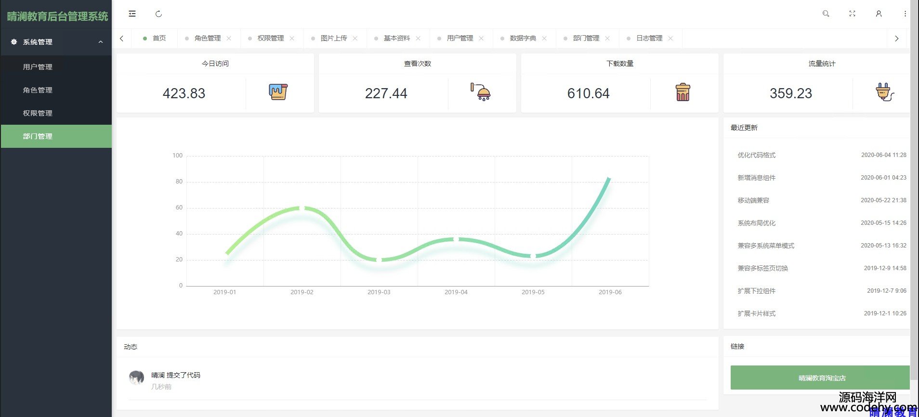Close the 图片上传 tab
This screenshot has width=919, height=417.
[355, 38]
